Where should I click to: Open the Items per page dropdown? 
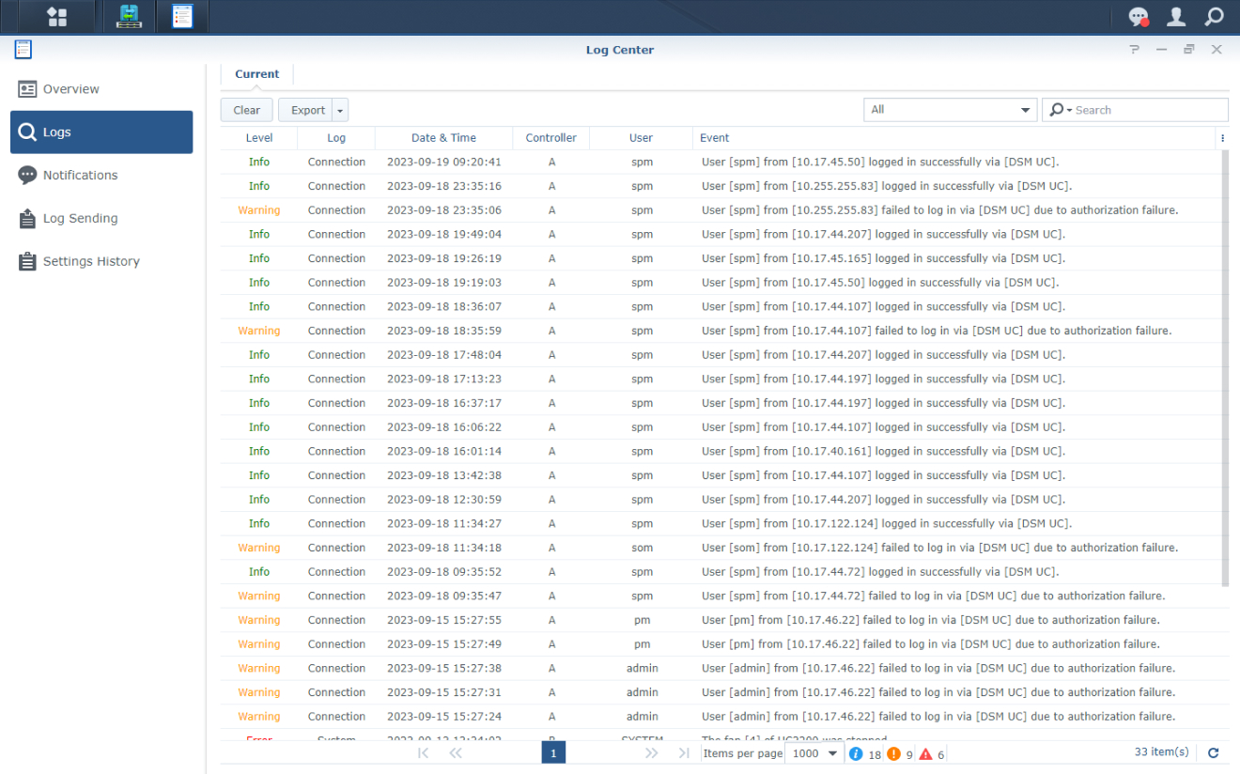click(x=814, y=753)
